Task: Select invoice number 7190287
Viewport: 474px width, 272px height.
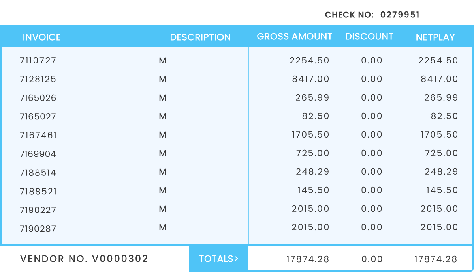Action: [38, 229]
